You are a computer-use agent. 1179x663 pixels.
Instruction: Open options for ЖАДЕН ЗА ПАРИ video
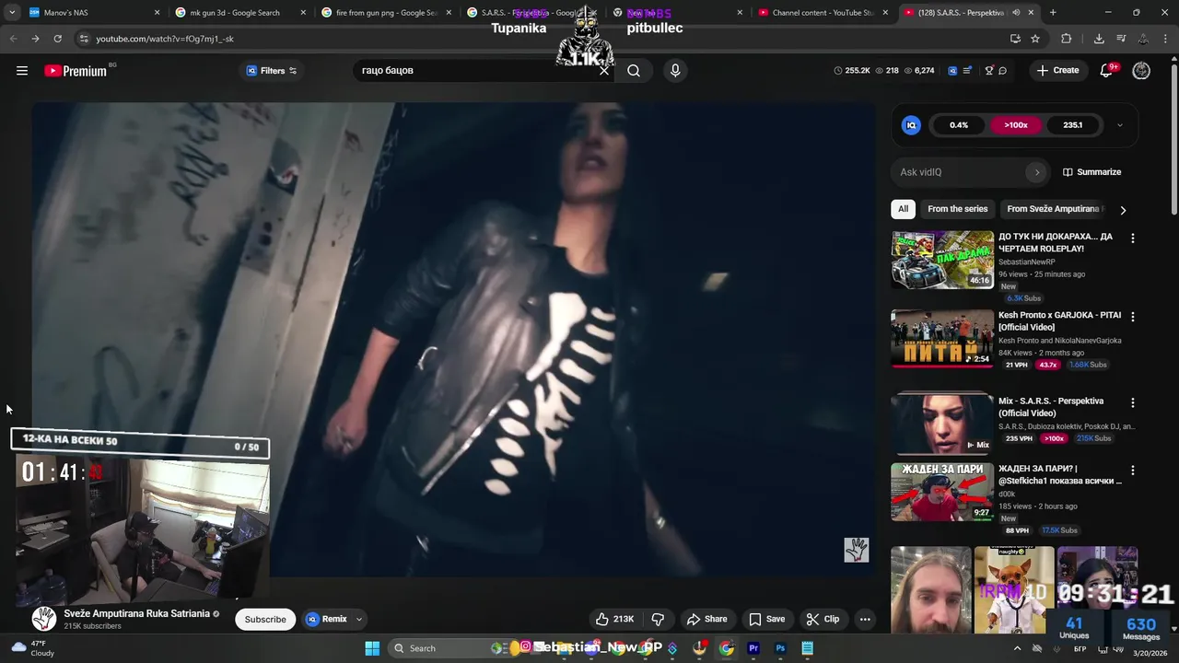(x=1133, y=471)
